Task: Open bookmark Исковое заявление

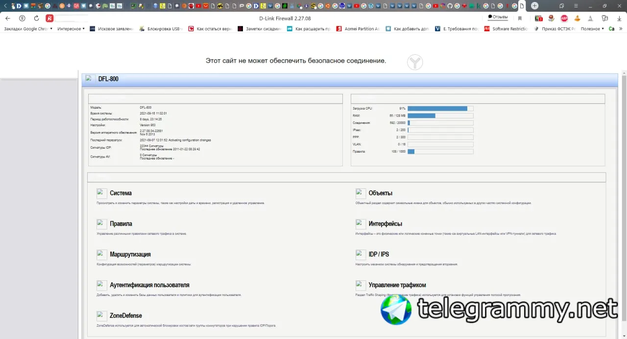Action: 111,29
